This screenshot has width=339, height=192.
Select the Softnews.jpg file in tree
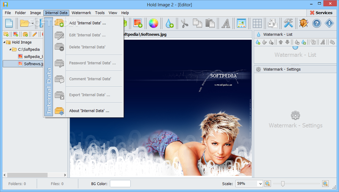(33, 64)
